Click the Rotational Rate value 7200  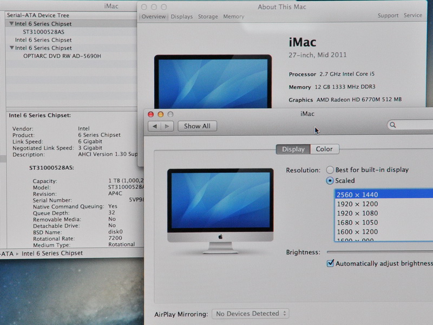point(115,238)
